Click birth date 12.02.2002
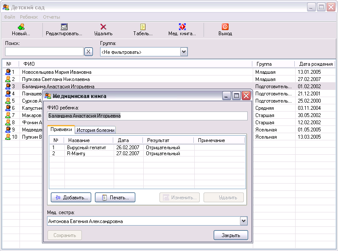338x251 pixels. click(x=309, y=123)
